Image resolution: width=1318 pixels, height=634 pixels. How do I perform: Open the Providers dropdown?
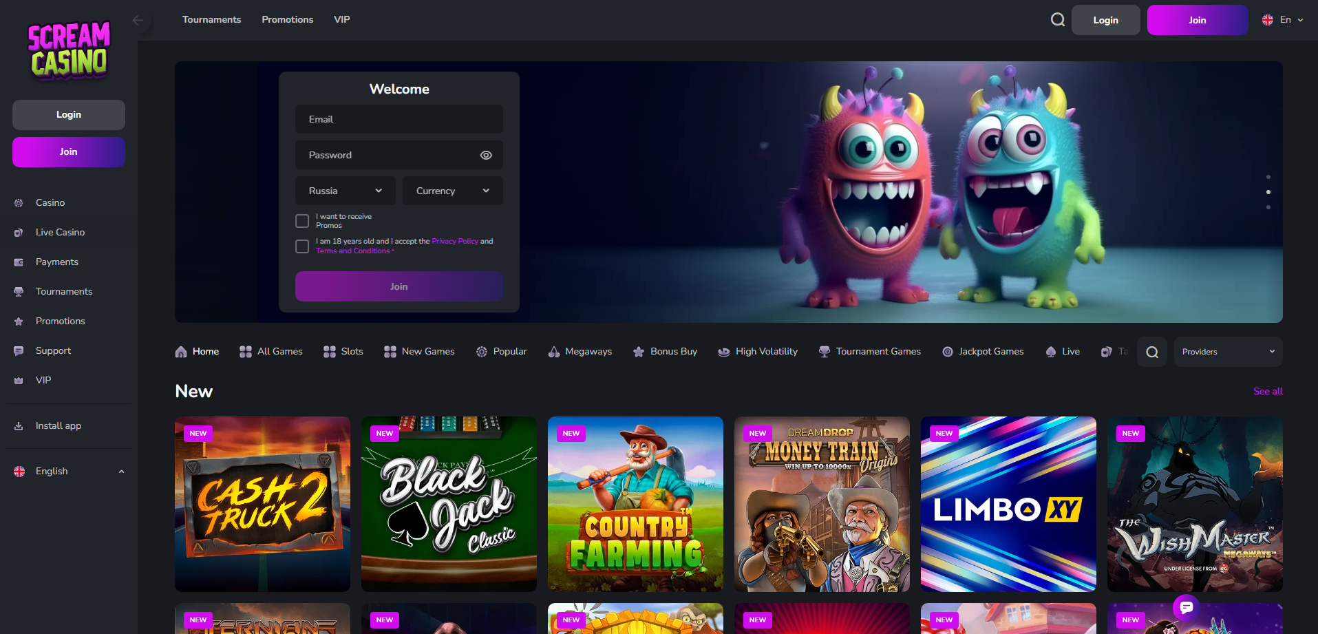(x=1229, y=352)
